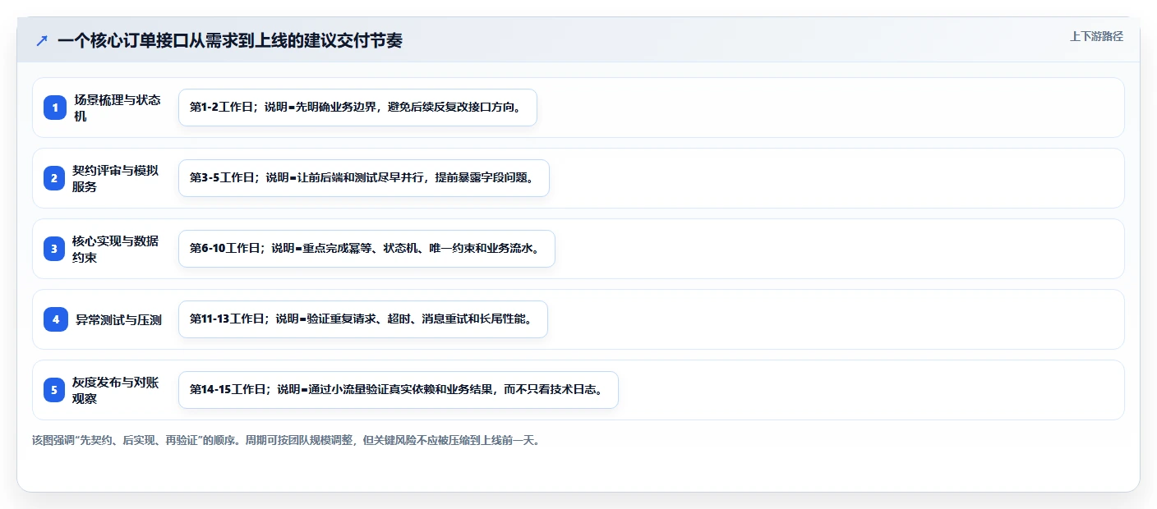Select step number badge 5

pyautogui.click(x=55, y=390)
